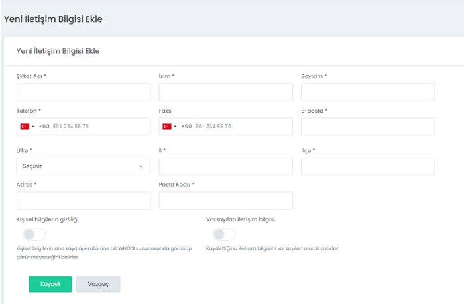Focus the Şirket Adı input field
The image size is (464, 304).
(x=83, y=92)
